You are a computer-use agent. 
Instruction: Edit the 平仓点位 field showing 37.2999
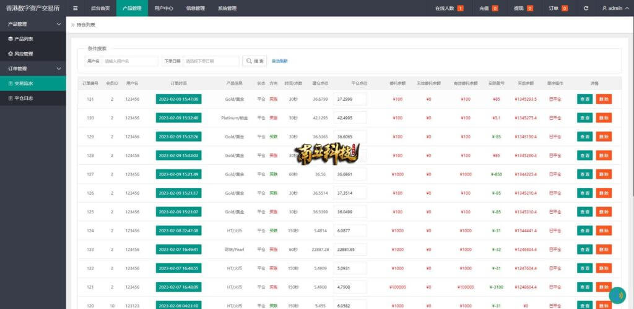(x=350, y=99)
